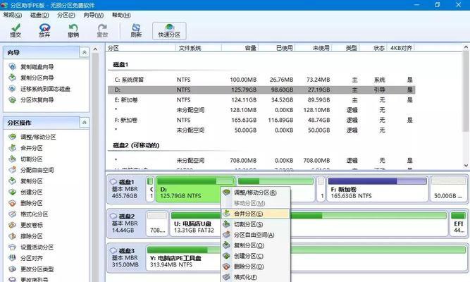
Task: Select the 磁盘2 基本 MBR disk label
Action: 126,223
